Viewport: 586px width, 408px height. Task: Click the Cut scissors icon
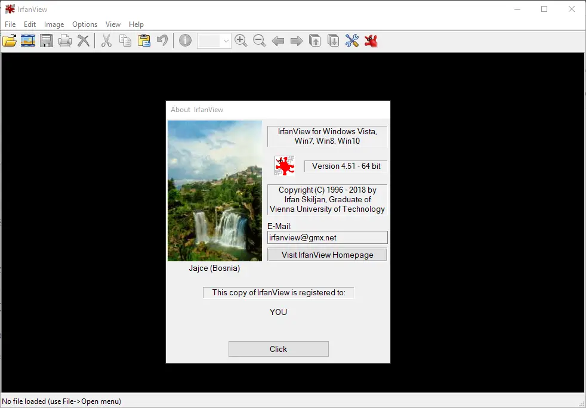point(106,41)
